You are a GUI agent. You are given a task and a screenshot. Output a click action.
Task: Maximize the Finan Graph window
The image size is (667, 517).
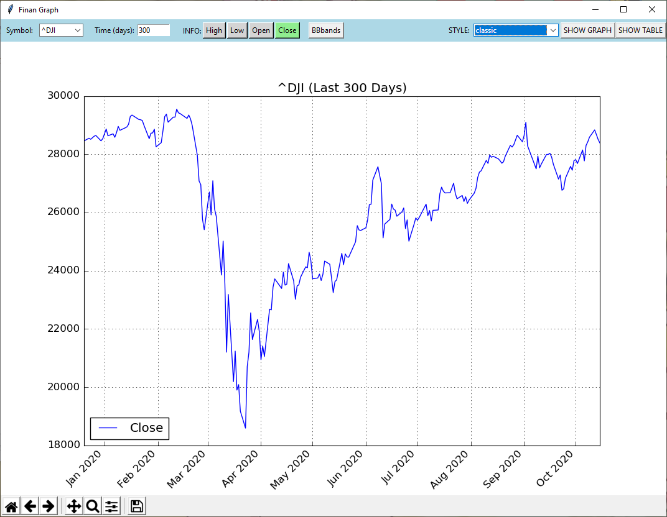[623, 9]
